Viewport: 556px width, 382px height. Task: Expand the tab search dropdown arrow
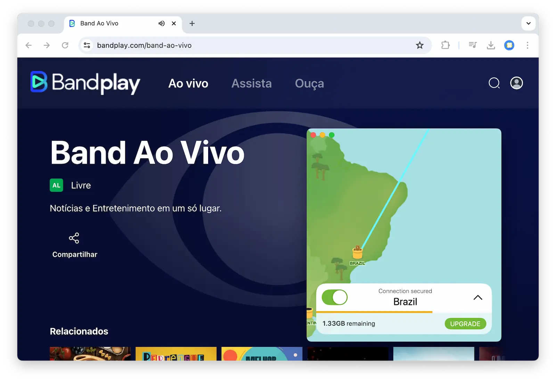[529, 23]
